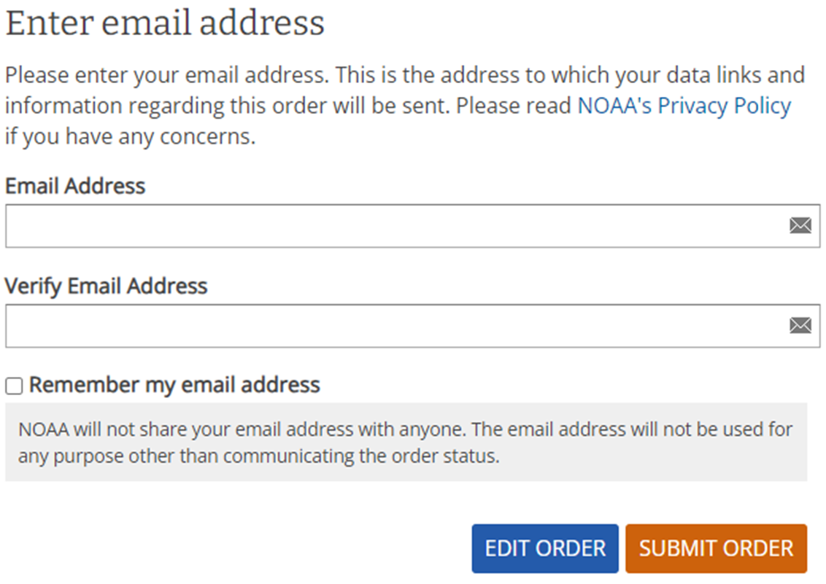The width and height of the screenshot is (826, 584).
Task: Click the 'communicating the order status' sentence
Action: tap(361, 456)
